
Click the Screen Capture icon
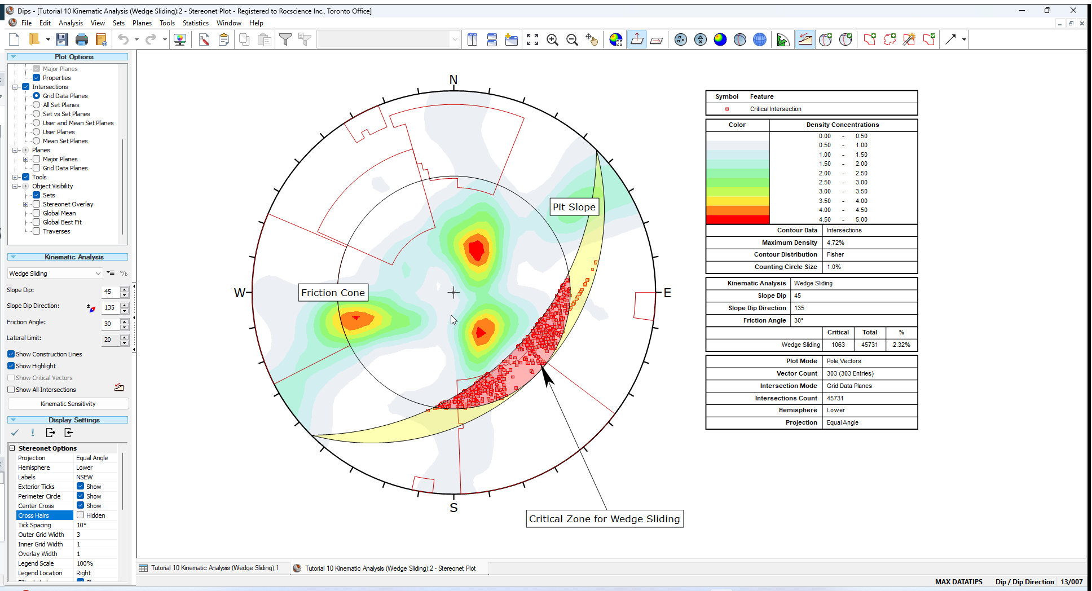[180, 39]
